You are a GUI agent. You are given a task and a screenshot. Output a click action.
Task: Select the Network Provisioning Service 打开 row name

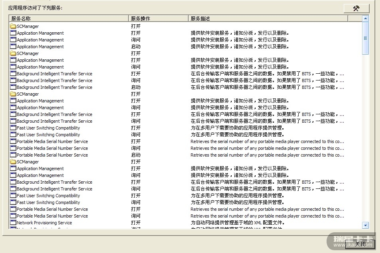point(44,223)
